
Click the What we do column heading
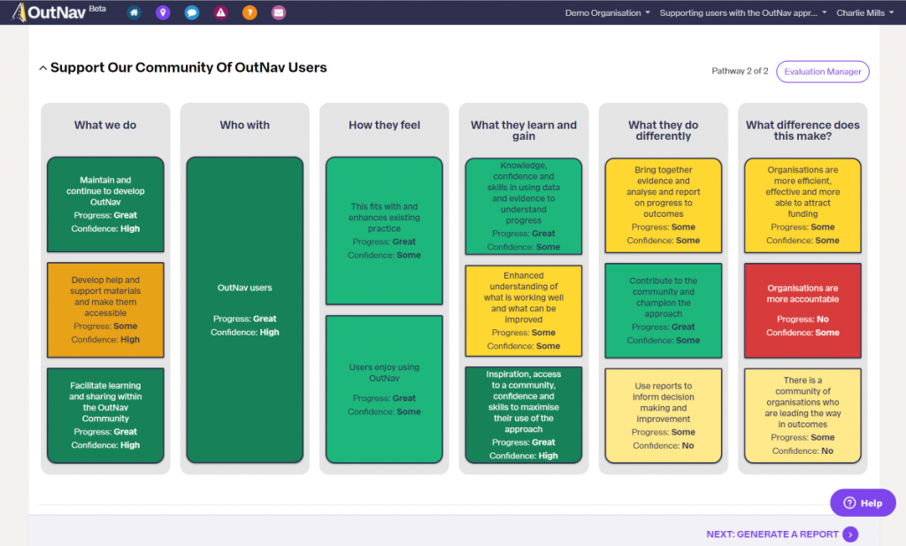[x=105, y=125]
